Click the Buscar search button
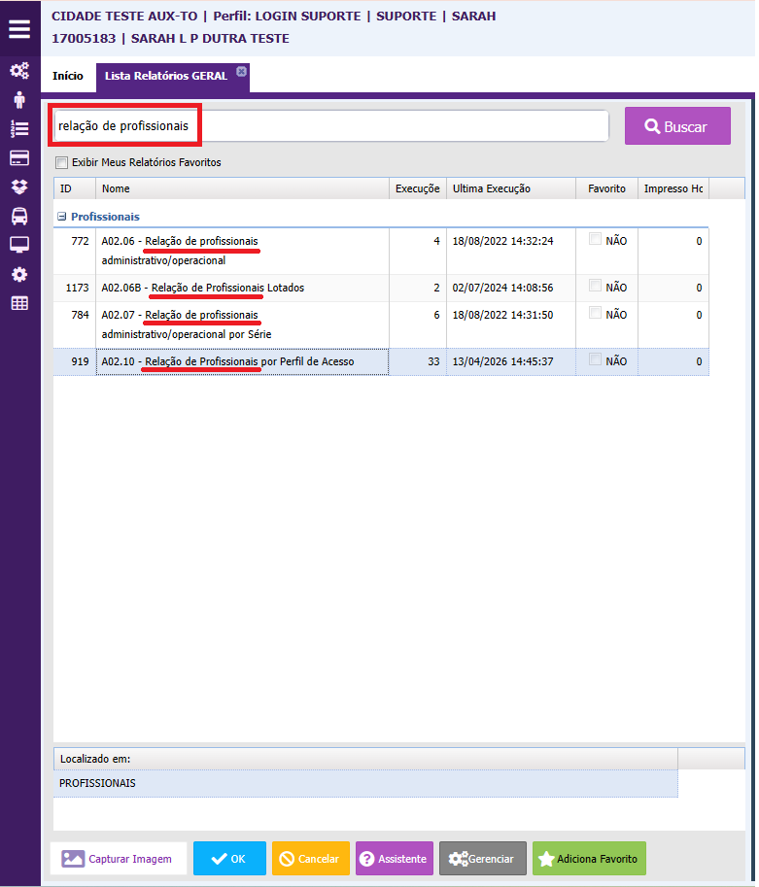 click(677, 126)
